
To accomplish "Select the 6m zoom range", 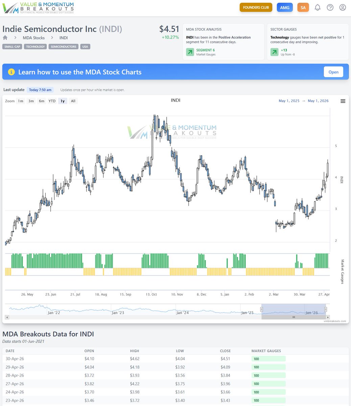I will click(41, 101).
